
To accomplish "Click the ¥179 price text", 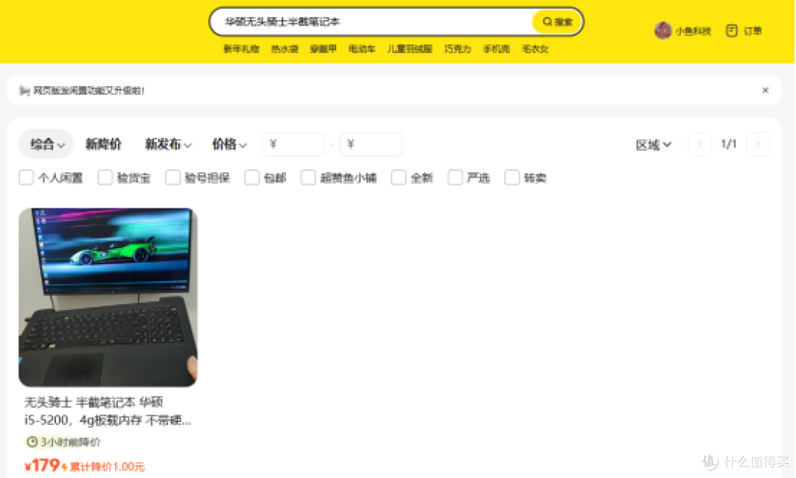I will coord(42,465).
